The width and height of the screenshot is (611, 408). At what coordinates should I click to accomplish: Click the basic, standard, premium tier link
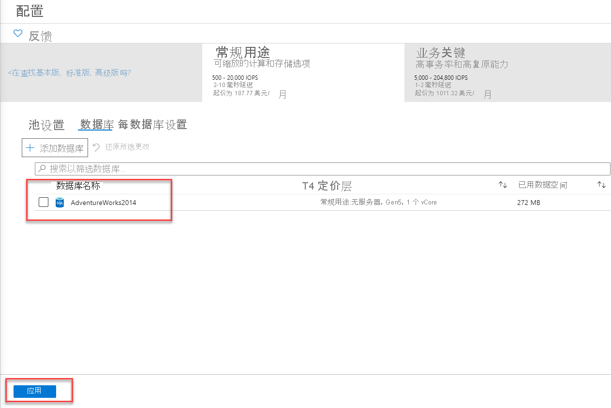[x=69, y=73]
